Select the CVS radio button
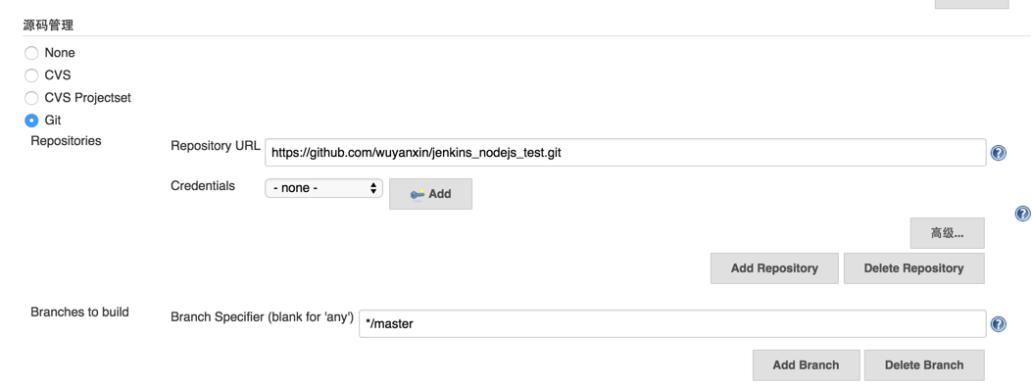The height and width of the screenshot is (387, 1032). [x=31, y=75]
